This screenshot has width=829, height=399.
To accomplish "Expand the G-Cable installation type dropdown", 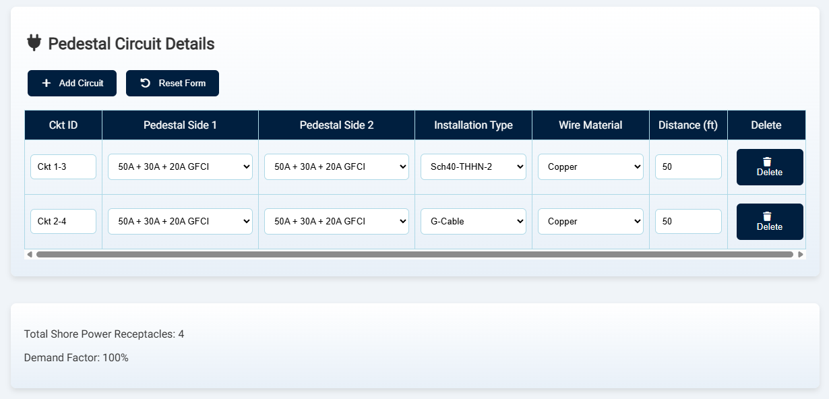I will click(x=473, y=221).
